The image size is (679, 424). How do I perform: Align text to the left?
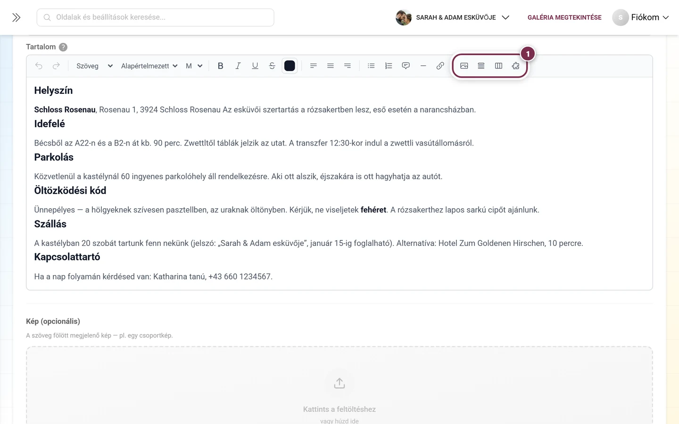(313, 66)
